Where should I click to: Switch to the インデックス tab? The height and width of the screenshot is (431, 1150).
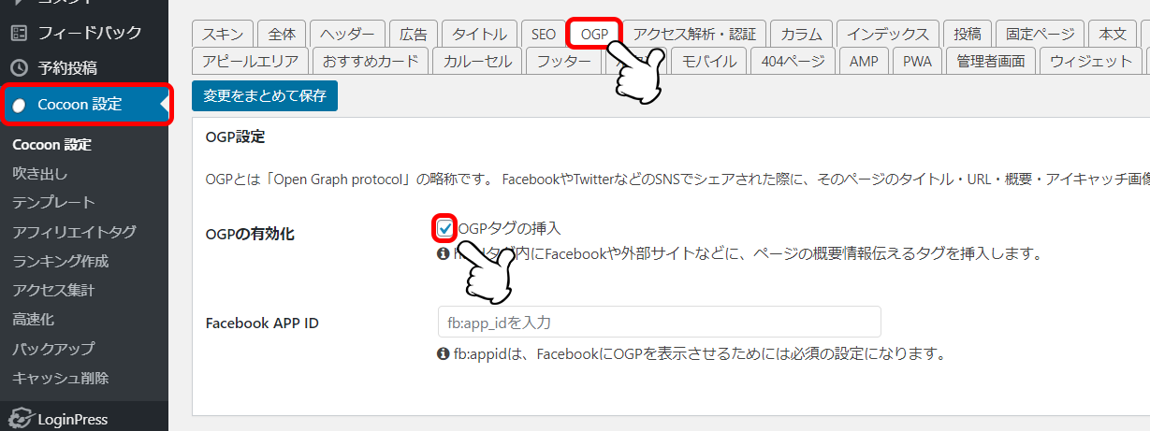click(x=887, y=34)
